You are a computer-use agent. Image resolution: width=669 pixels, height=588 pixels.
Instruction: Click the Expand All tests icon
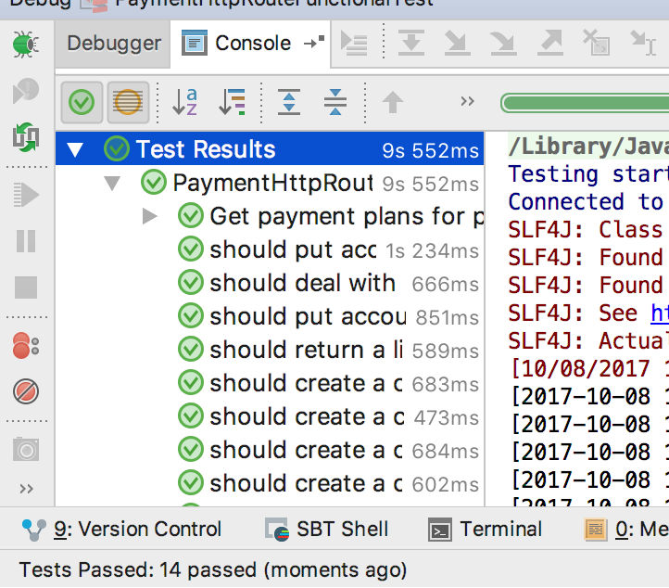pyautogui.click(x=290, y=102)
